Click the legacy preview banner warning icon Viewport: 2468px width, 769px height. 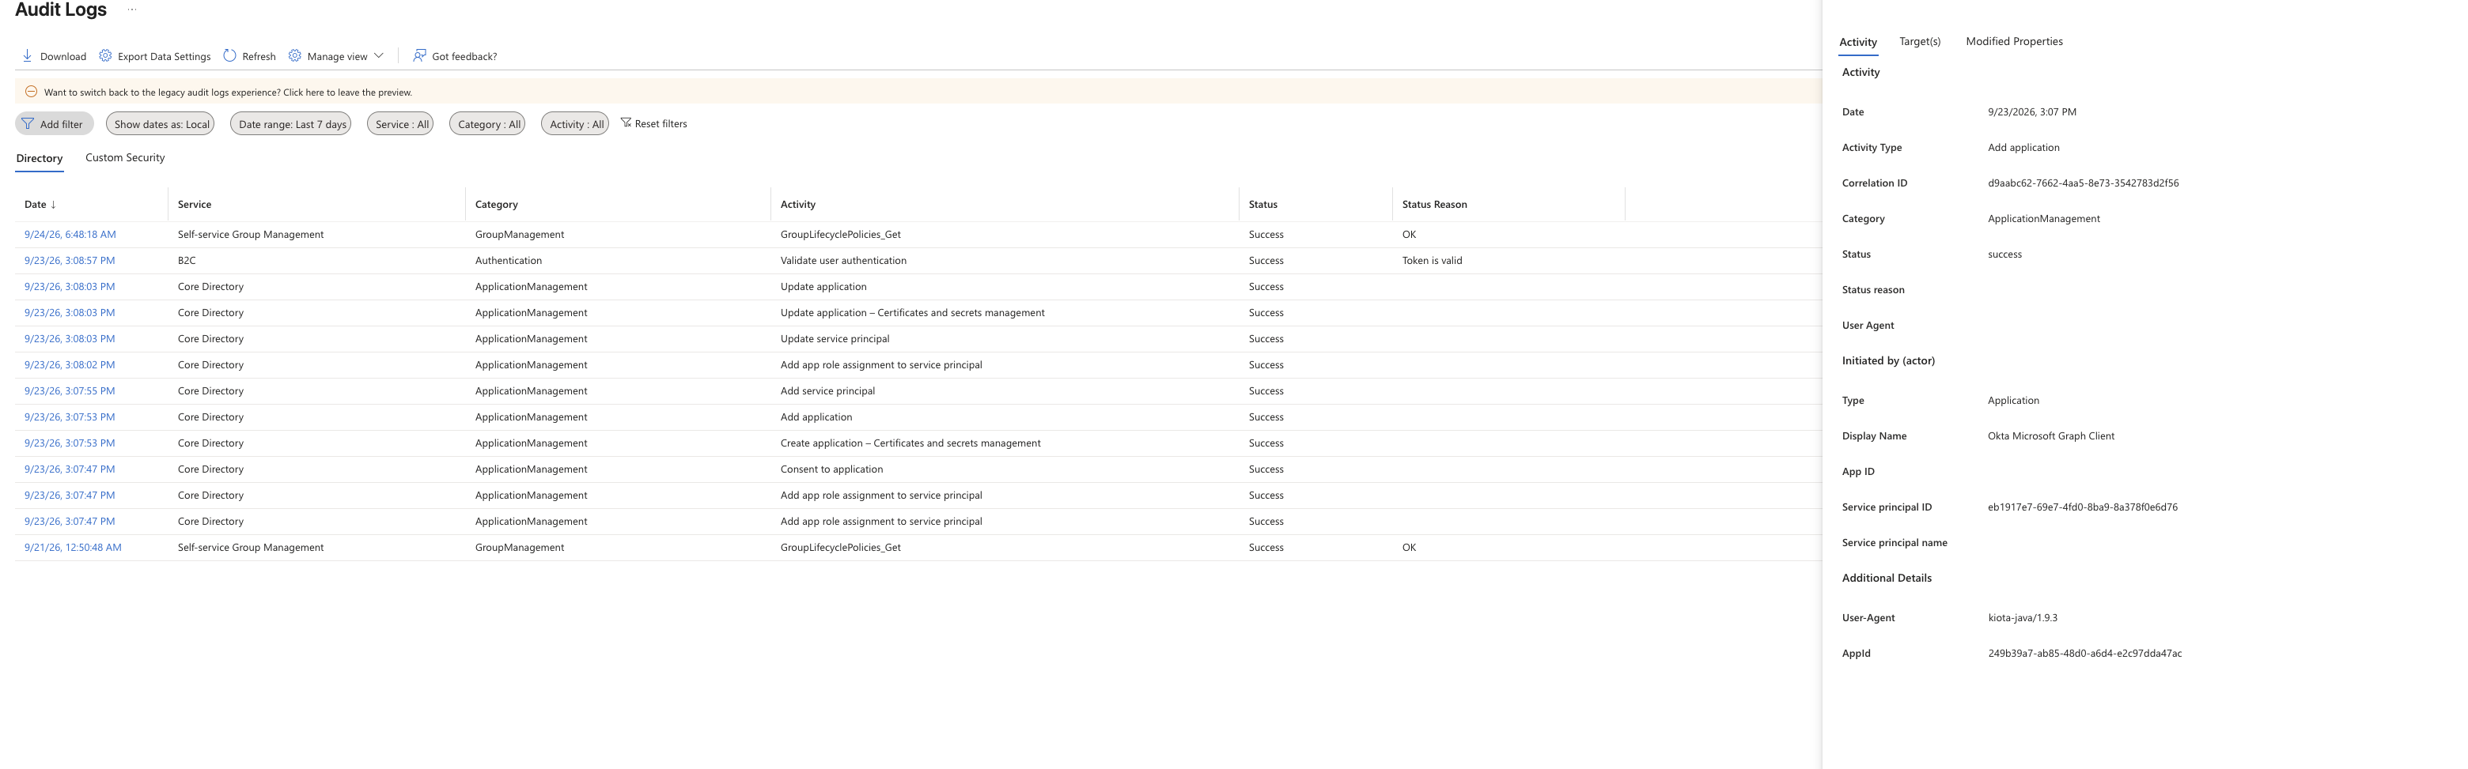(x=31, y=92)
